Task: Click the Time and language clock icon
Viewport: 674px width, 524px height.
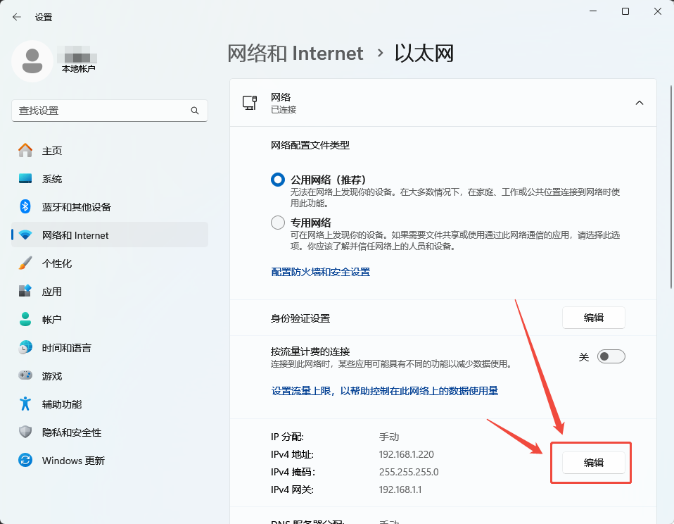Action: 25,347
